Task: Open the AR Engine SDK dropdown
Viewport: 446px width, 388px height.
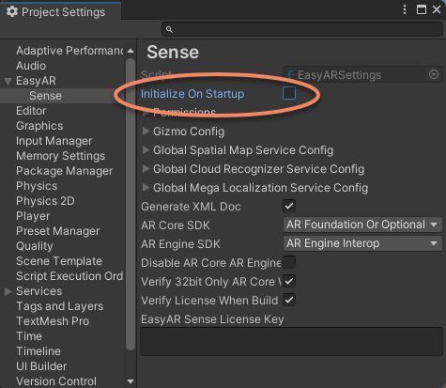Action: point(362,243)
